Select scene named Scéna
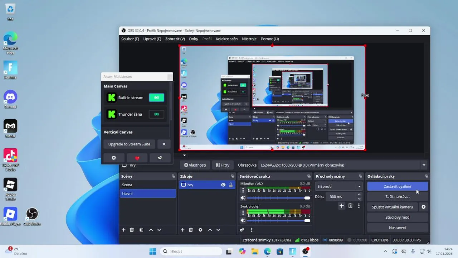The height and width of the screenshot is (258, 458). [148, 185]
